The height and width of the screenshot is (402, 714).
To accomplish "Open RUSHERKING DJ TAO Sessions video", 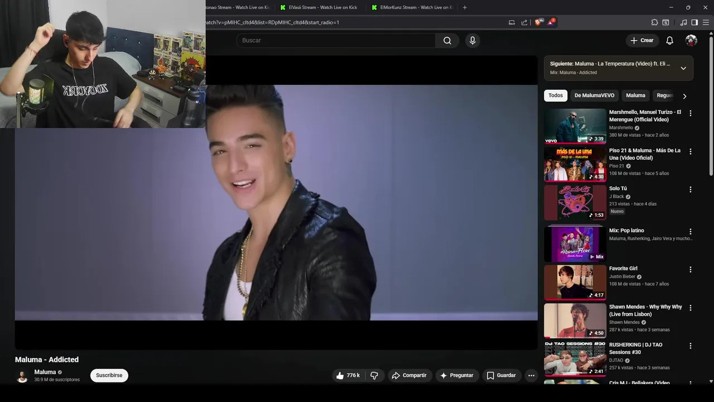I will tap(636, 348).
